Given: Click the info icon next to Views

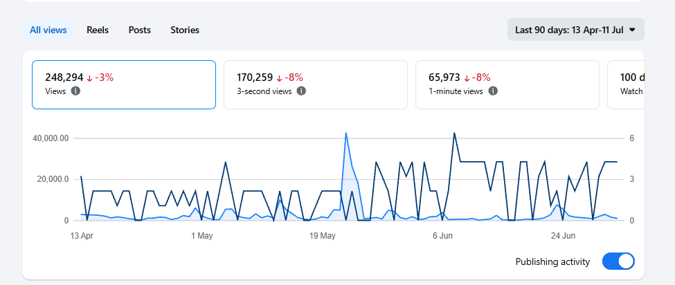Looking at the screenshot, I should pos(75,91).
